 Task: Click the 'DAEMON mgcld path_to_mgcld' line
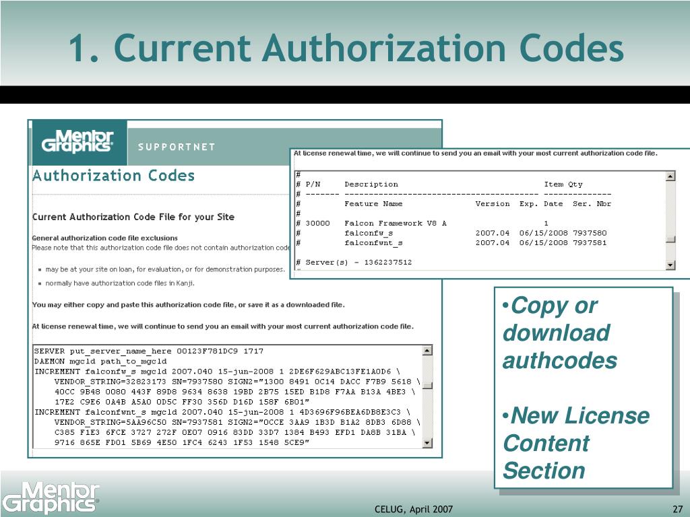click(101, 361)
